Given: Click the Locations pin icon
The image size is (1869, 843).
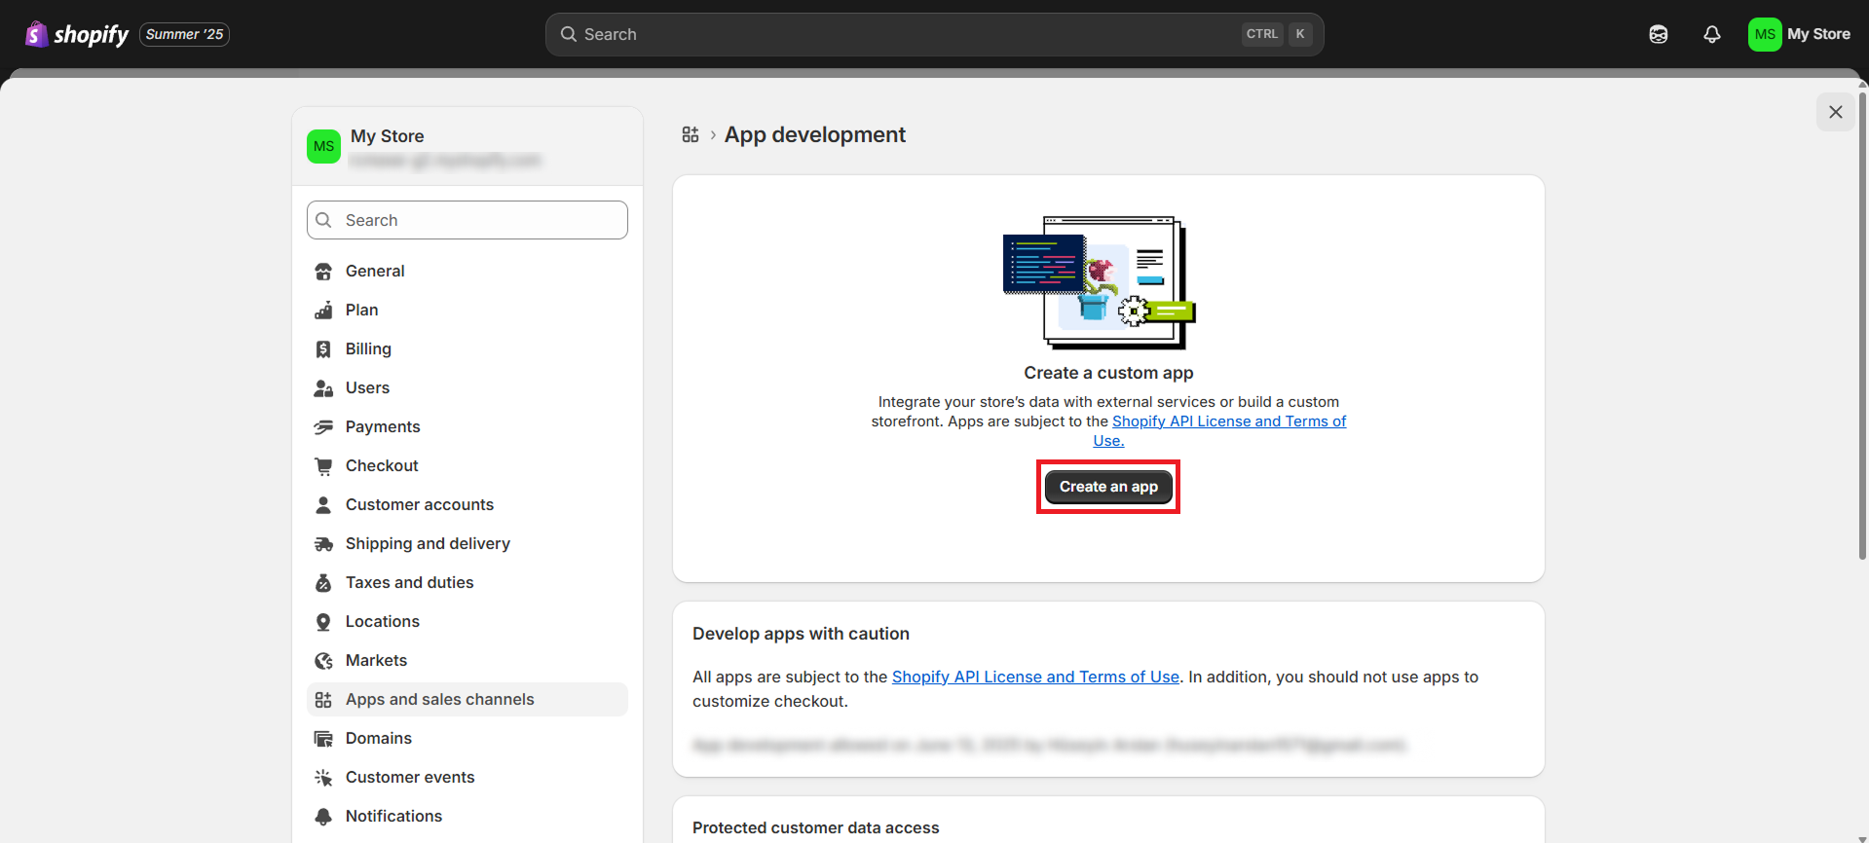Looking at the screenshot, I should (x=323, y=622).
